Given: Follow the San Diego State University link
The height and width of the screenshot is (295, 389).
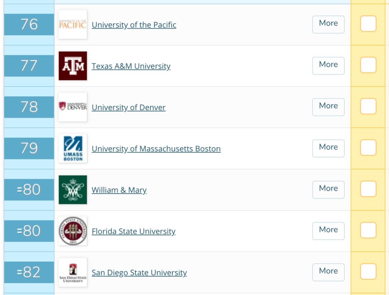Looking at the screenshot, I should pyautogui.click(x=139, y=273).
